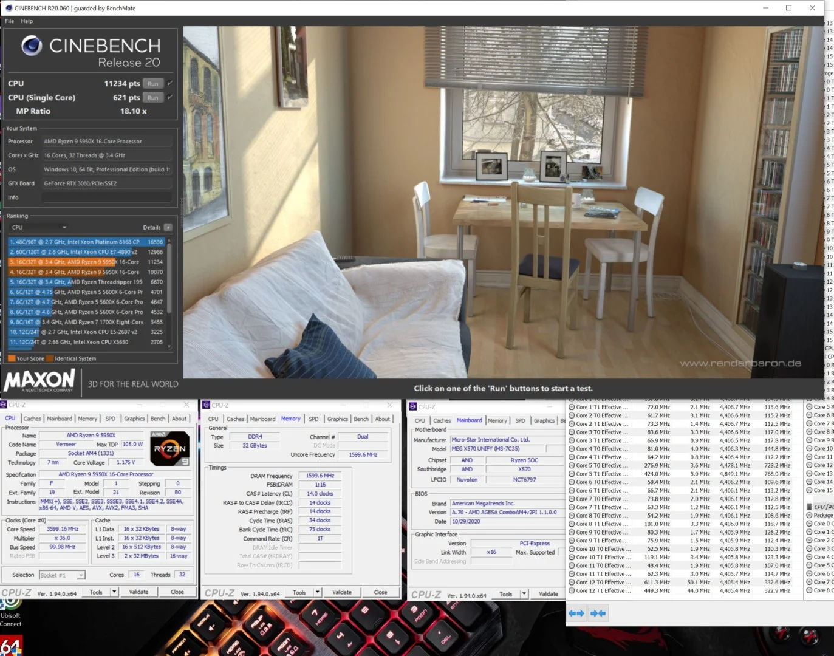Click the Info input field in Your System

[x=107, y=197]
